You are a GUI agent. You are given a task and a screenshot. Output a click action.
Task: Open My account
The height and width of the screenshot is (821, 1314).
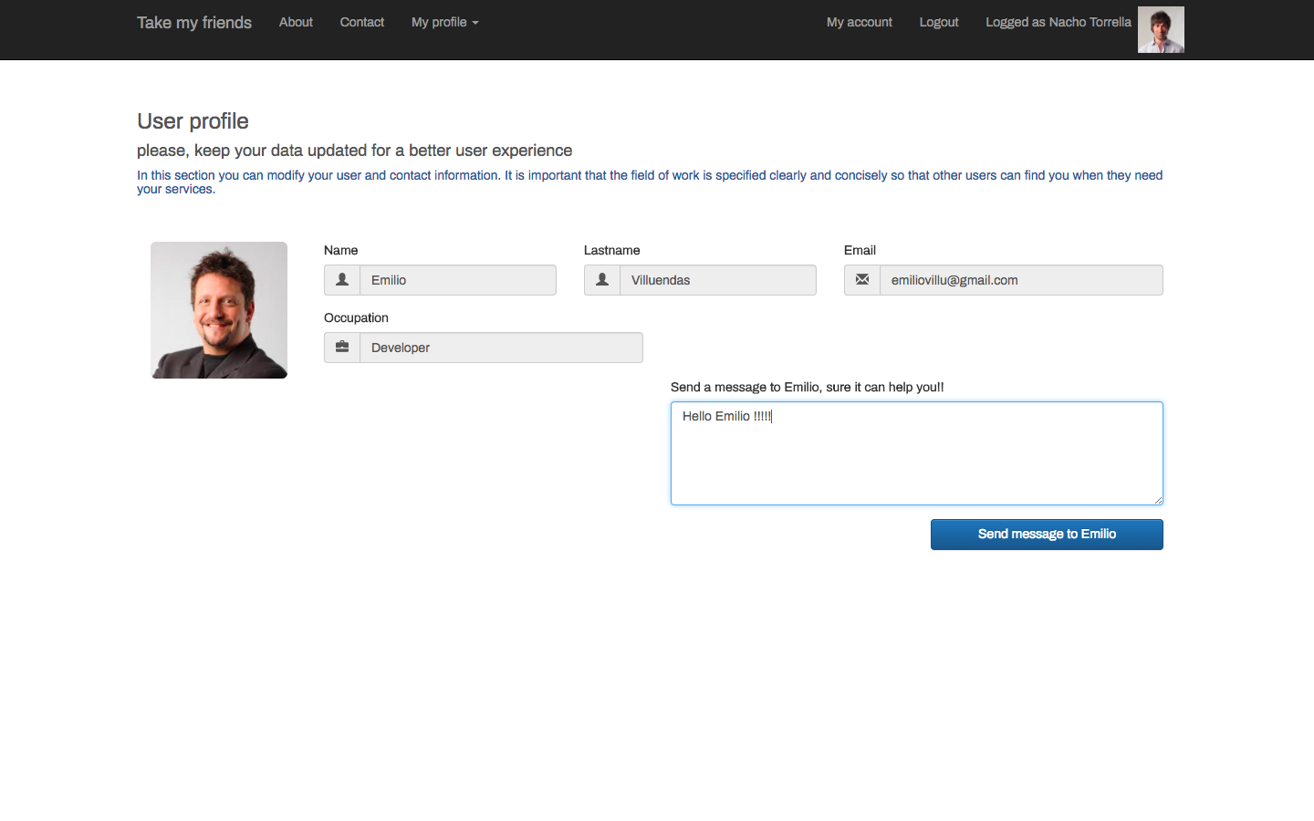[x=860, y=22]
